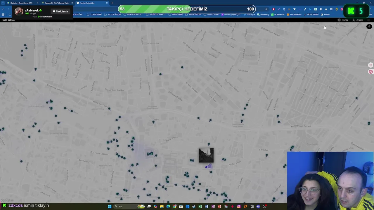Image resolution: width=374 pixels, height=210 pixels.
Task: Open Discord from the taskbar
Action: (258, 206)
